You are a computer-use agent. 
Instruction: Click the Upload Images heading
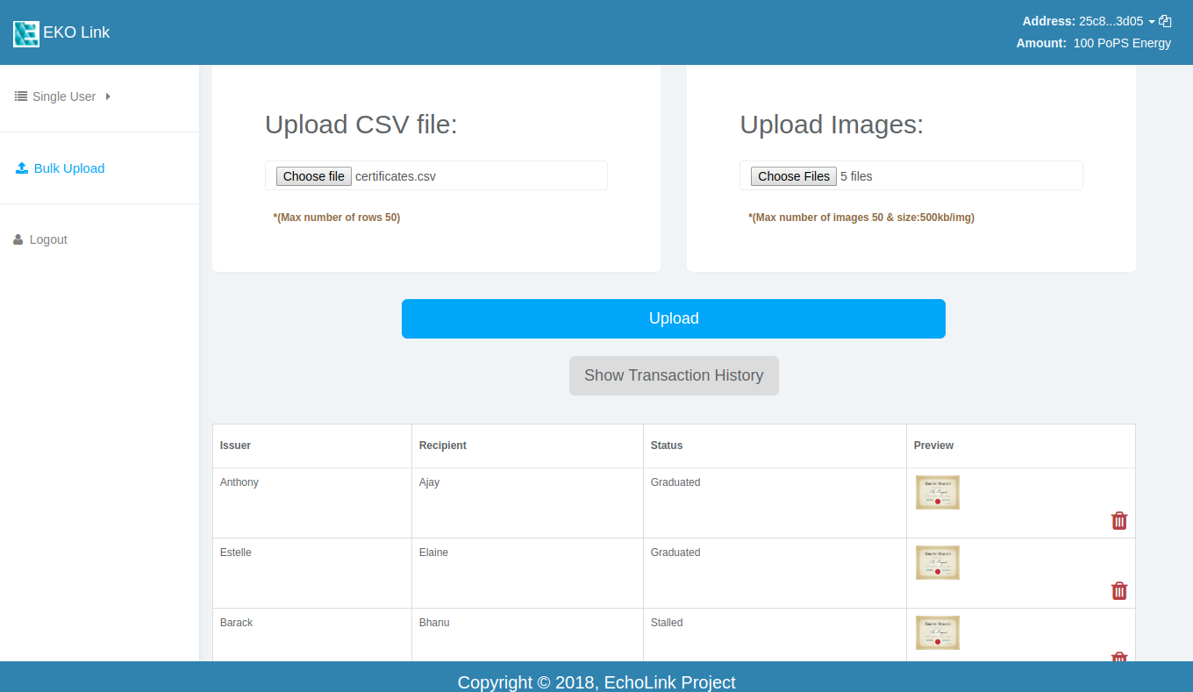[x=832, y=125]
